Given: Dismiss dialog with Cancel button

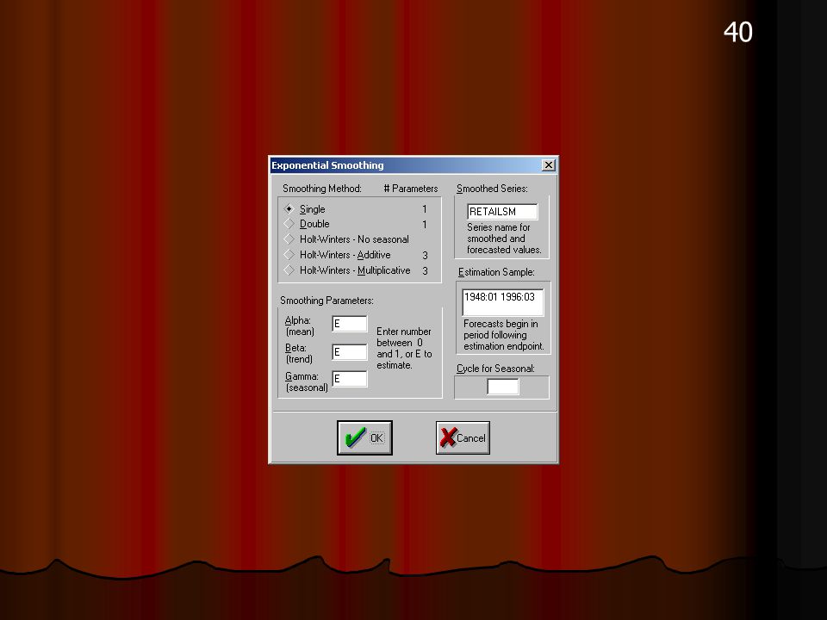Looking at the screenshot, I should (x=463, y=437).
